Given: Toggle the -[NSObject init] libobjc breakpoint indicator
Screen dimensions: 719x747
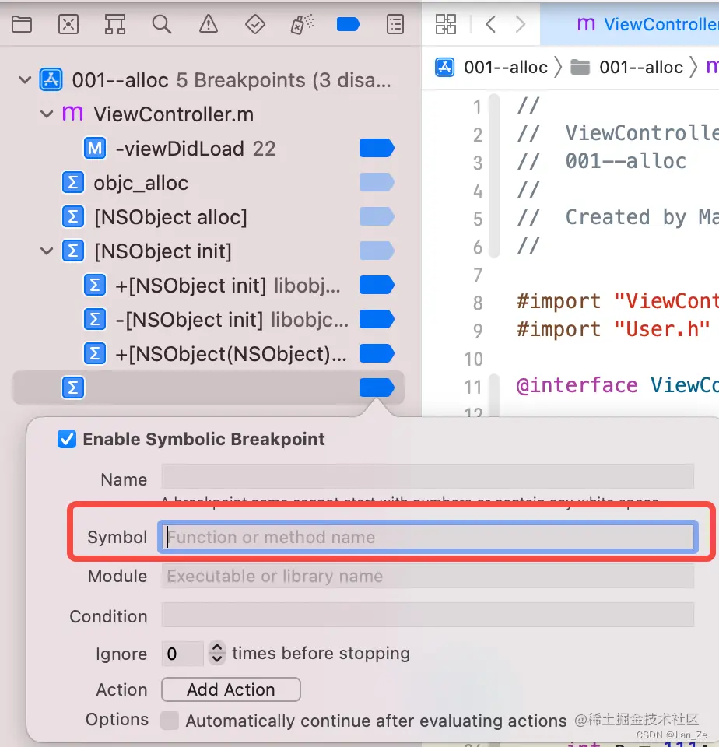Looking at the screenshot, I should 377,319.
